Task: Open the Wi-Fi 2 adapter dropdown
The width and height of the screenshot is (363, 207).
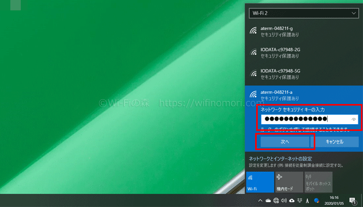Action: (x=304, y=13)
